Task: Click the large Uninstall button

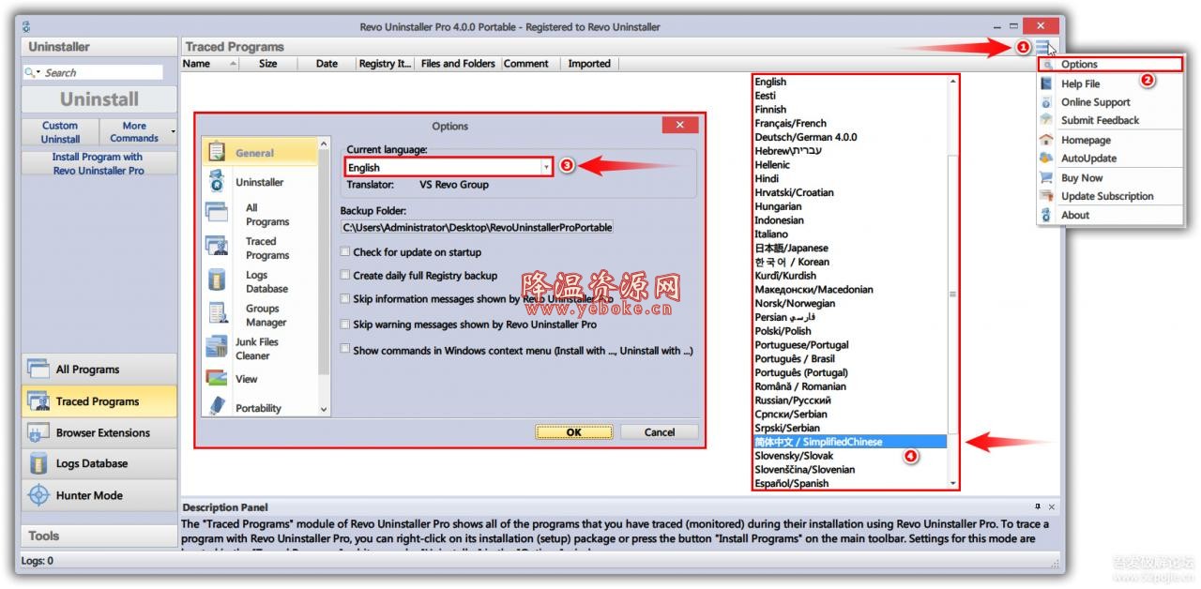Action: 99,98
